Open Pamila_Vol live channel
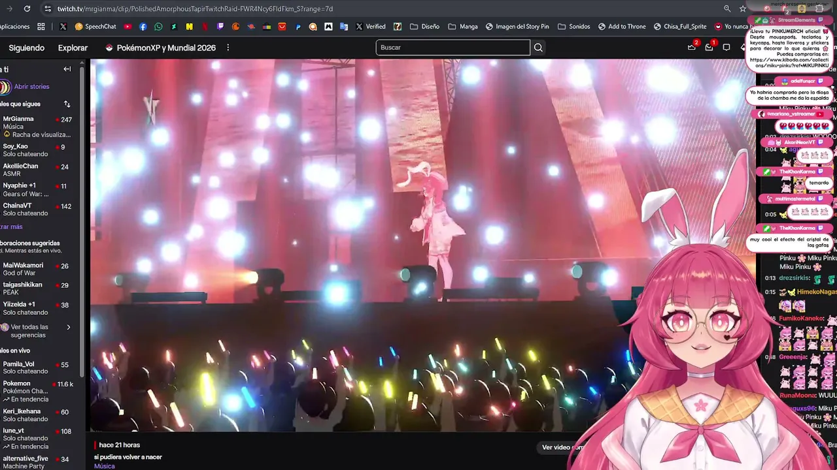837x470 pixels. click(38, 368)
